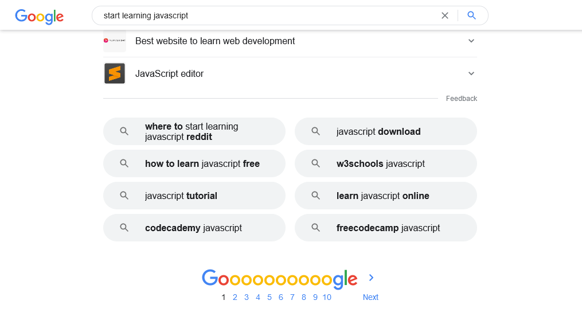Select where to start learning javascript reddit

click(194, 131)
